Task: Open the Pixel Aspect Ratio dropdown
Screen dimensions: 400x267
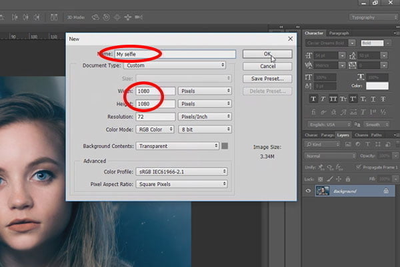Action: [x=181, y=184]
